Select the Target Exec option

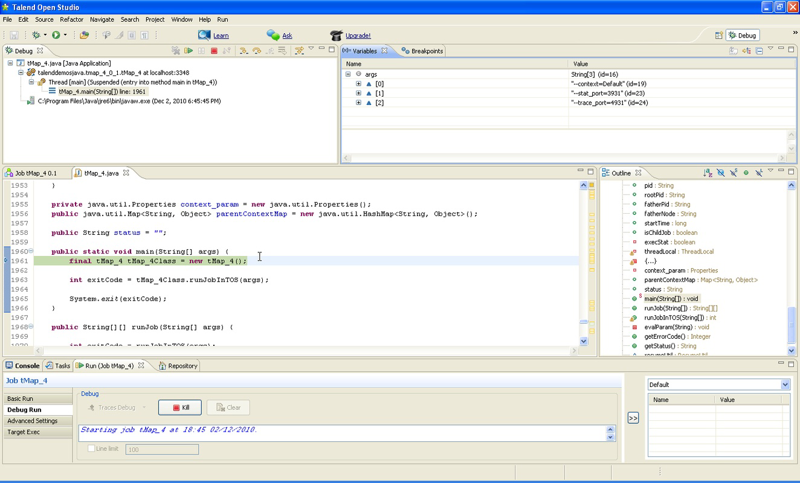click(37, 432)
